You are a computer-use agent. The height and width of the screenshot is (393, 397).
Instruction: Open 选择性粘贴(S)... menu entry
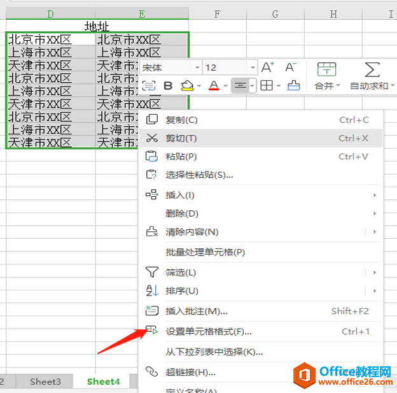[x=261, y=175]
